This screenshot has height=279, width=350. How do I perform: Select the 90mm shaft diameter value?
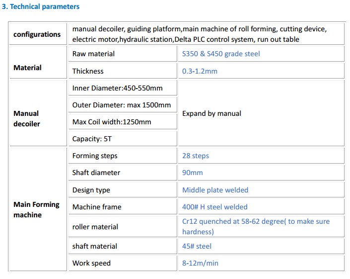tap(193, 173)
